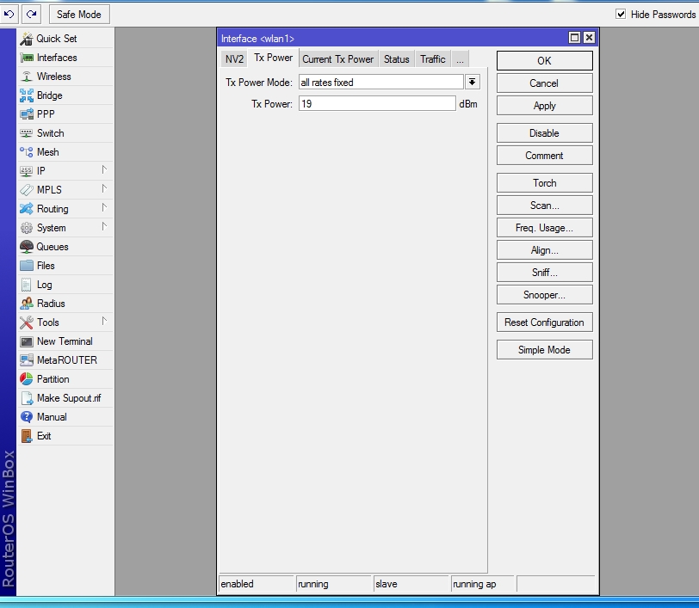
Task: Open the Radius icon item
Action: tap(27, 304)
